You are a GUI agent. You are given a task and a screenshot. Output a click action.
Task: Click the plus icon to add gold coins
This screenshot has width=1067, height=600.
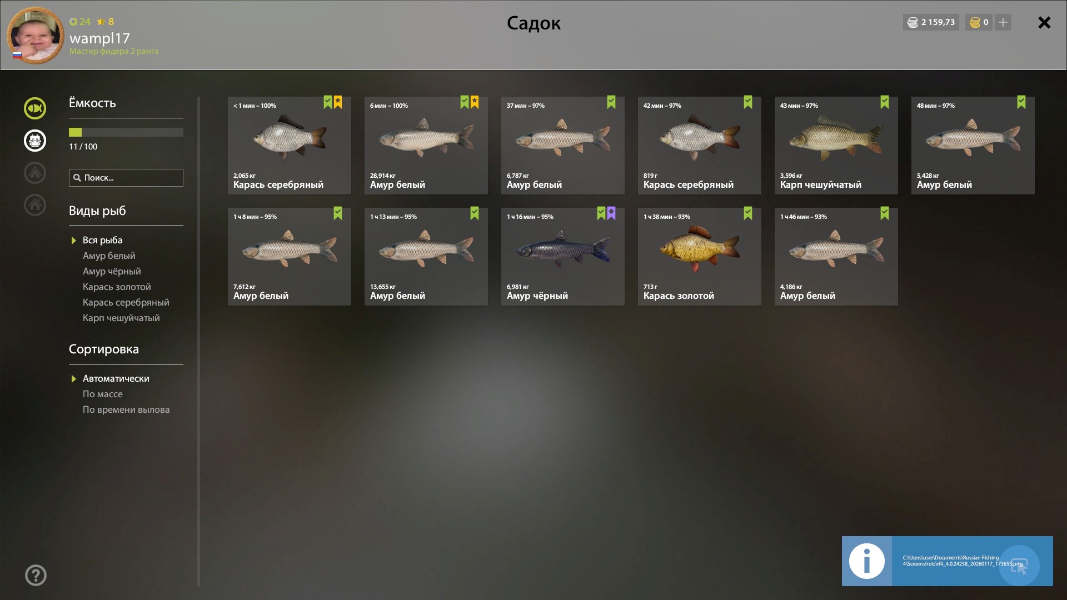pos(1003,22)
